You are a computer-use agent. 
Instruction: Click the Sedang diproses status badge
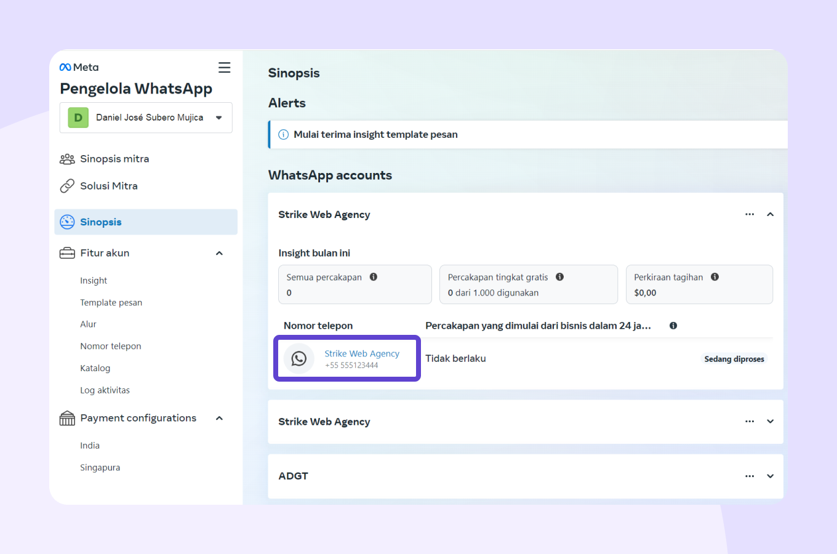734,359
